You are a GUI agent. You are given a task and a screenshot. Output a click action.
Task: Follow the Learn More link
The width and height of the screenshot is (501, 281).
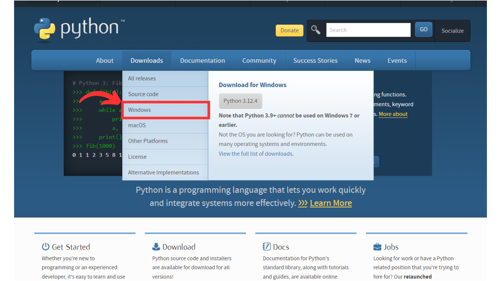[331, 203]
